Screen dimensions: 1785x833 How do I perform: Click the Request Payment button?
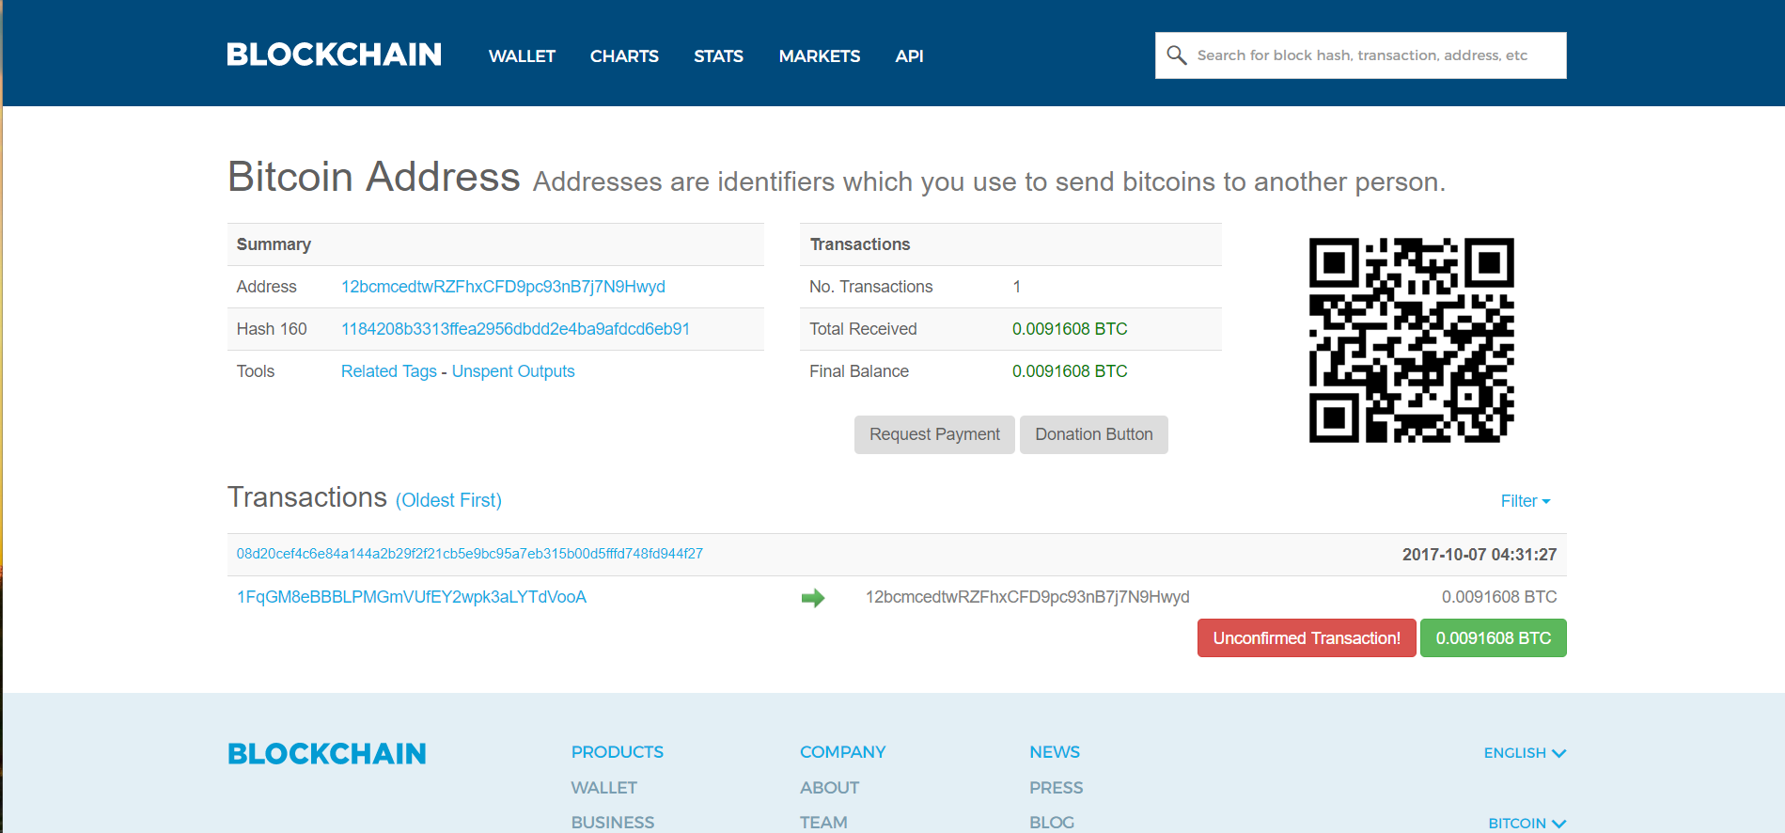(x=934, y=434)
